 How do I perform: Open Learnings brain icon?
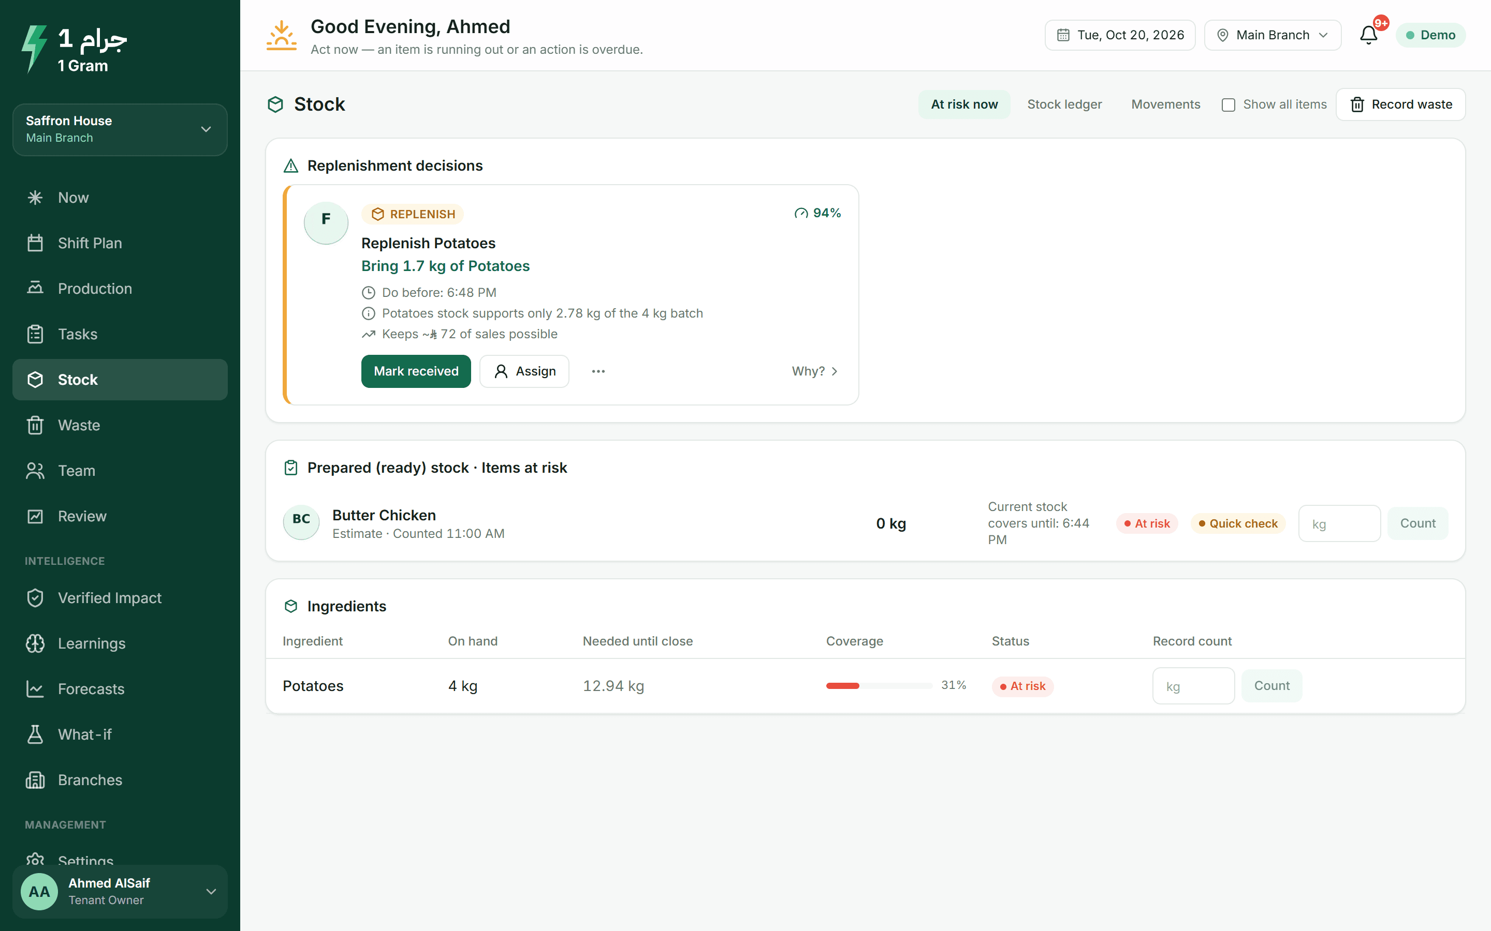(x=35, y=643)
